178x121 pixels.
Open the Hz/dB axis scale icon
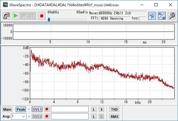162,16
